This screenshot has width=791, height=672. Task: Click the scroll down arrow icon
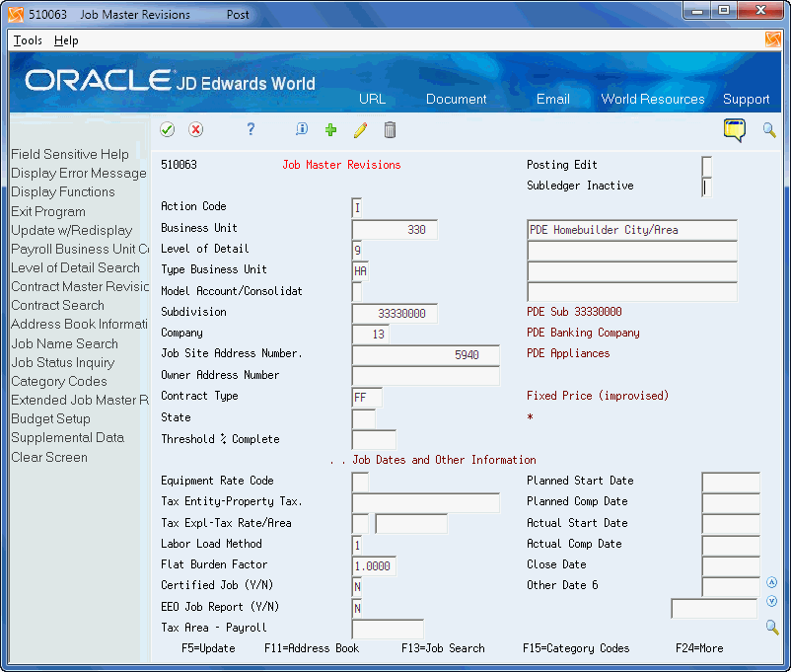(772, 601)
